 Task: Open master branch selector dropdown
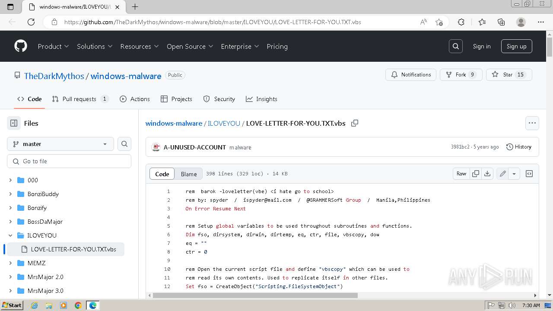point(60,144)
